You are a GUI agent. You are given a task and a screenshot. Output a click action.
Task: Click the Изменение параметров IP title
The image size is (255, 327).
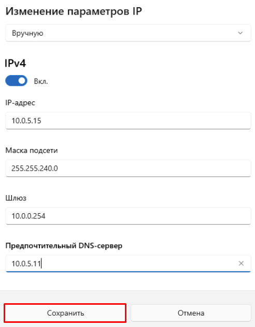74,12
